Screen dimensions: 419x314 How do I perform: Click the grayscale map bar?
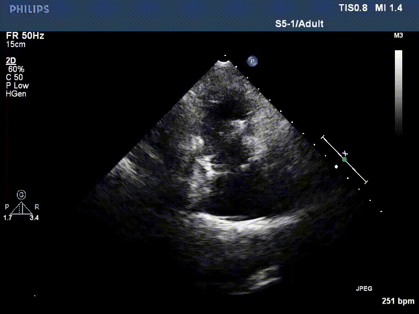pyautogui.click(x=398, y=92)
